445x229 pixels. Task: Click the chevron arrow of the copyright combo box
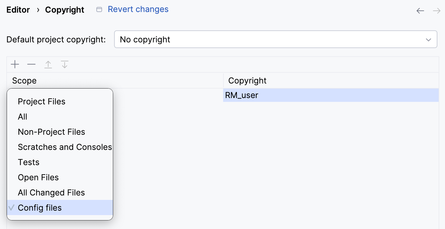pos(429,40)
